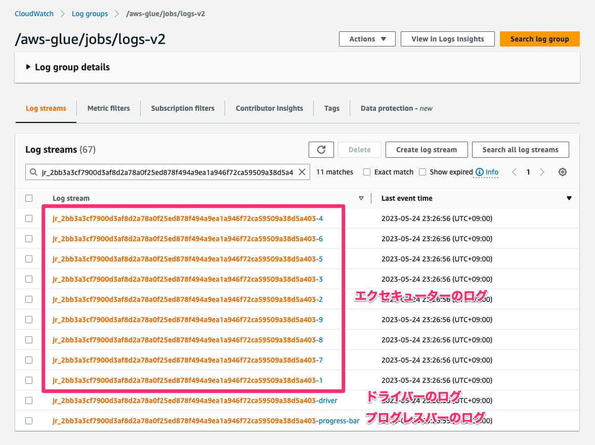The height and width of the screenshot is (445, 595).
Task: Enable the Exact match option
Action: [366, 172]
